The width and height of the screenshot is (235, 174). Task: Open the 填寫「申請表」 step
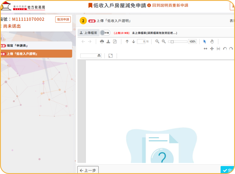[36, 46]
